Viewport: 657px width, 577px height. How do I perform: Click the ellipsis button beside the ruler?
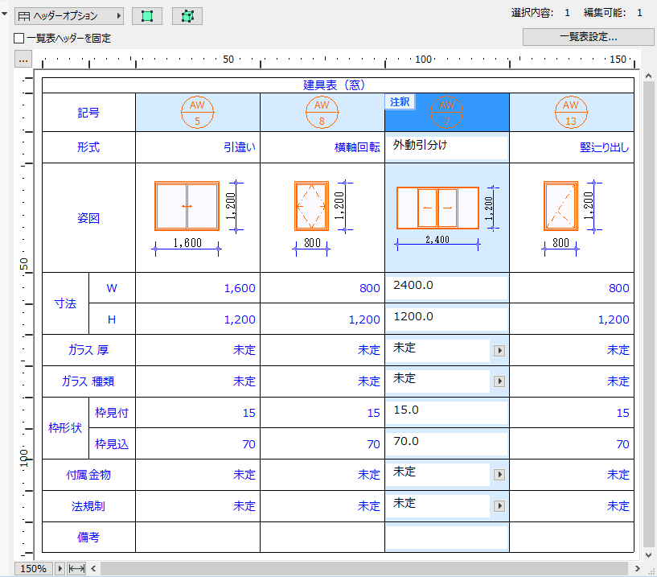[x=23, y=59]
